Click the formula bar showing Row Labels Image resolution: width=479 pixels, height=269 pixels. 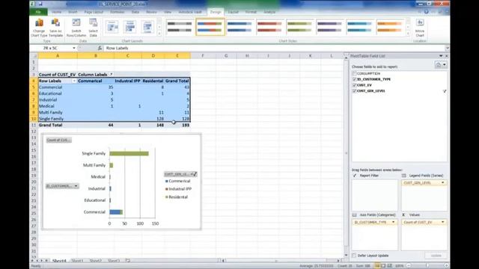(275, 48)
